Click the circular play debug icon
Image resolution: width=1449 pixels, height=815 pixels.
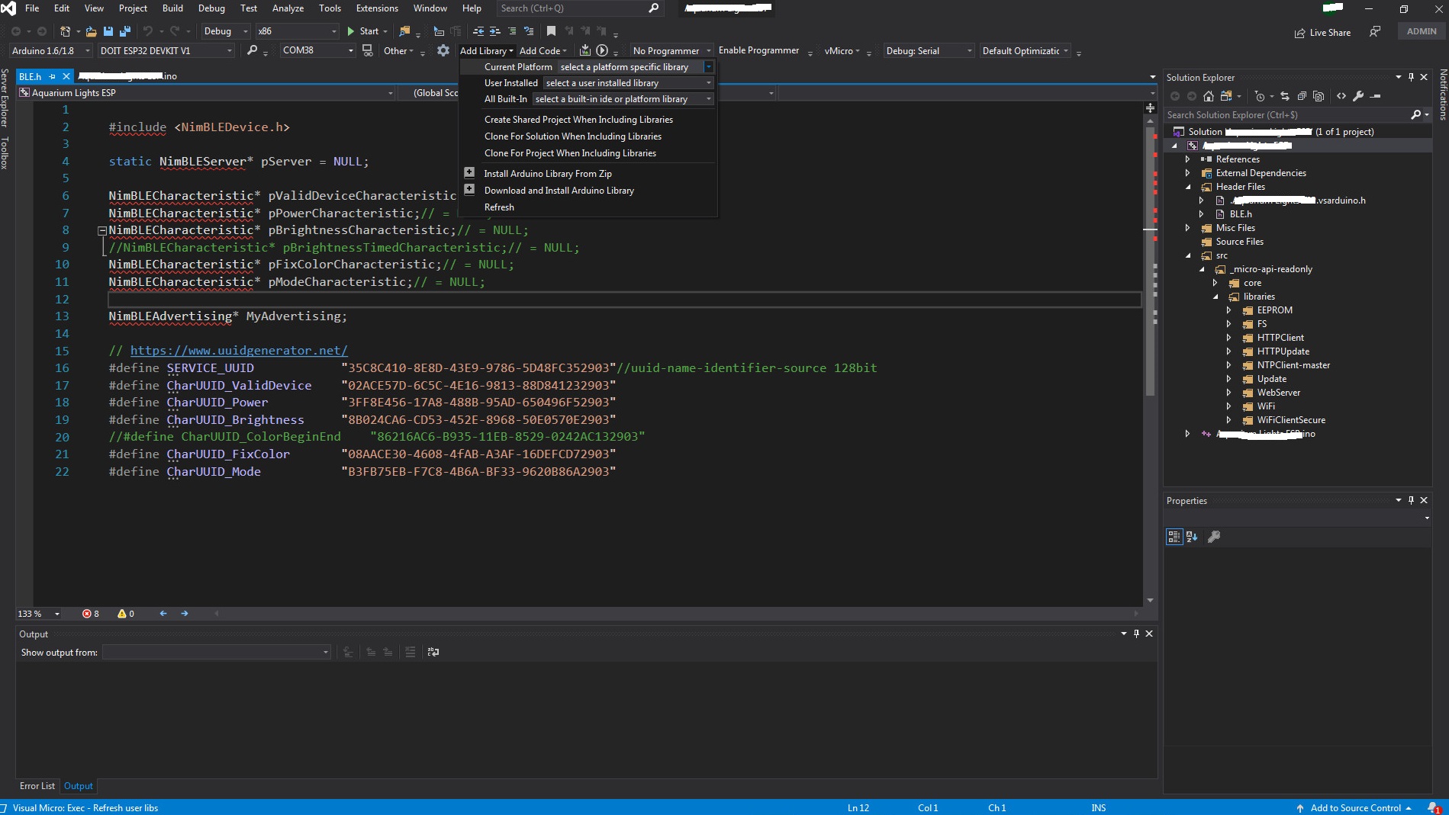point(602,50)
